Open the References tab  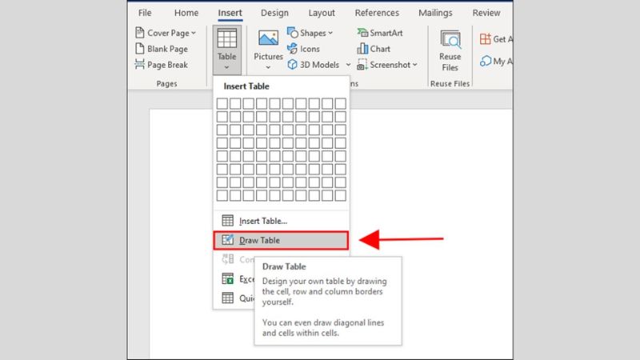[377, 13]
